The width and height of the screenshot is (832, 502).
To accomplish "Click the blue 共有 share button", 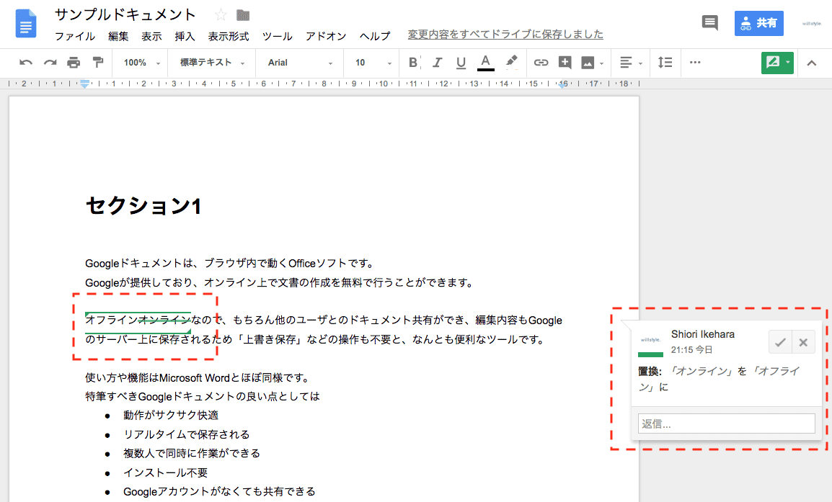I will coord(758,23).
